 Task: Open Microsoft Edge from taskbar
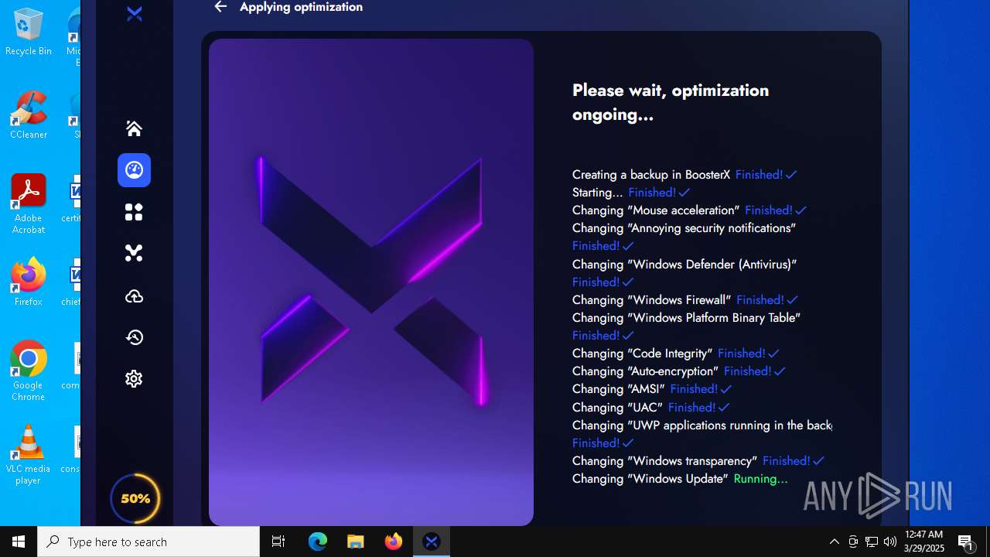point(318,542)
